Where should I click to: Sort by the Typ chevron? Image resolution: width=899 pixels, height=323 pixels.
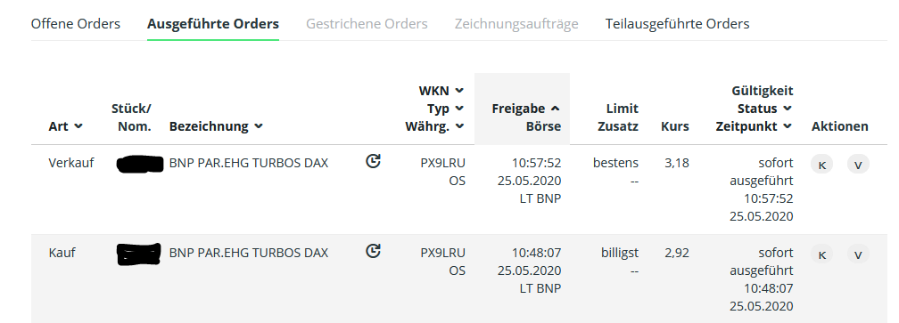pos(459,108)
